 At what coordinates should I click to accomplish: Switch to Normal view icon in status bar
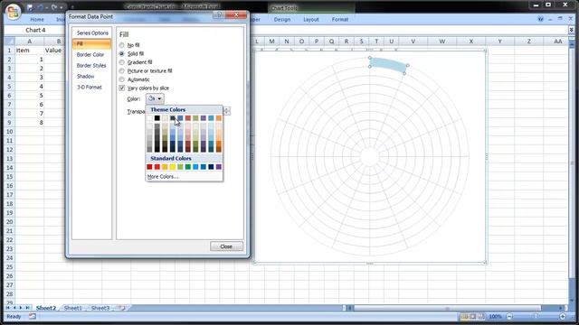pos(464,317)
